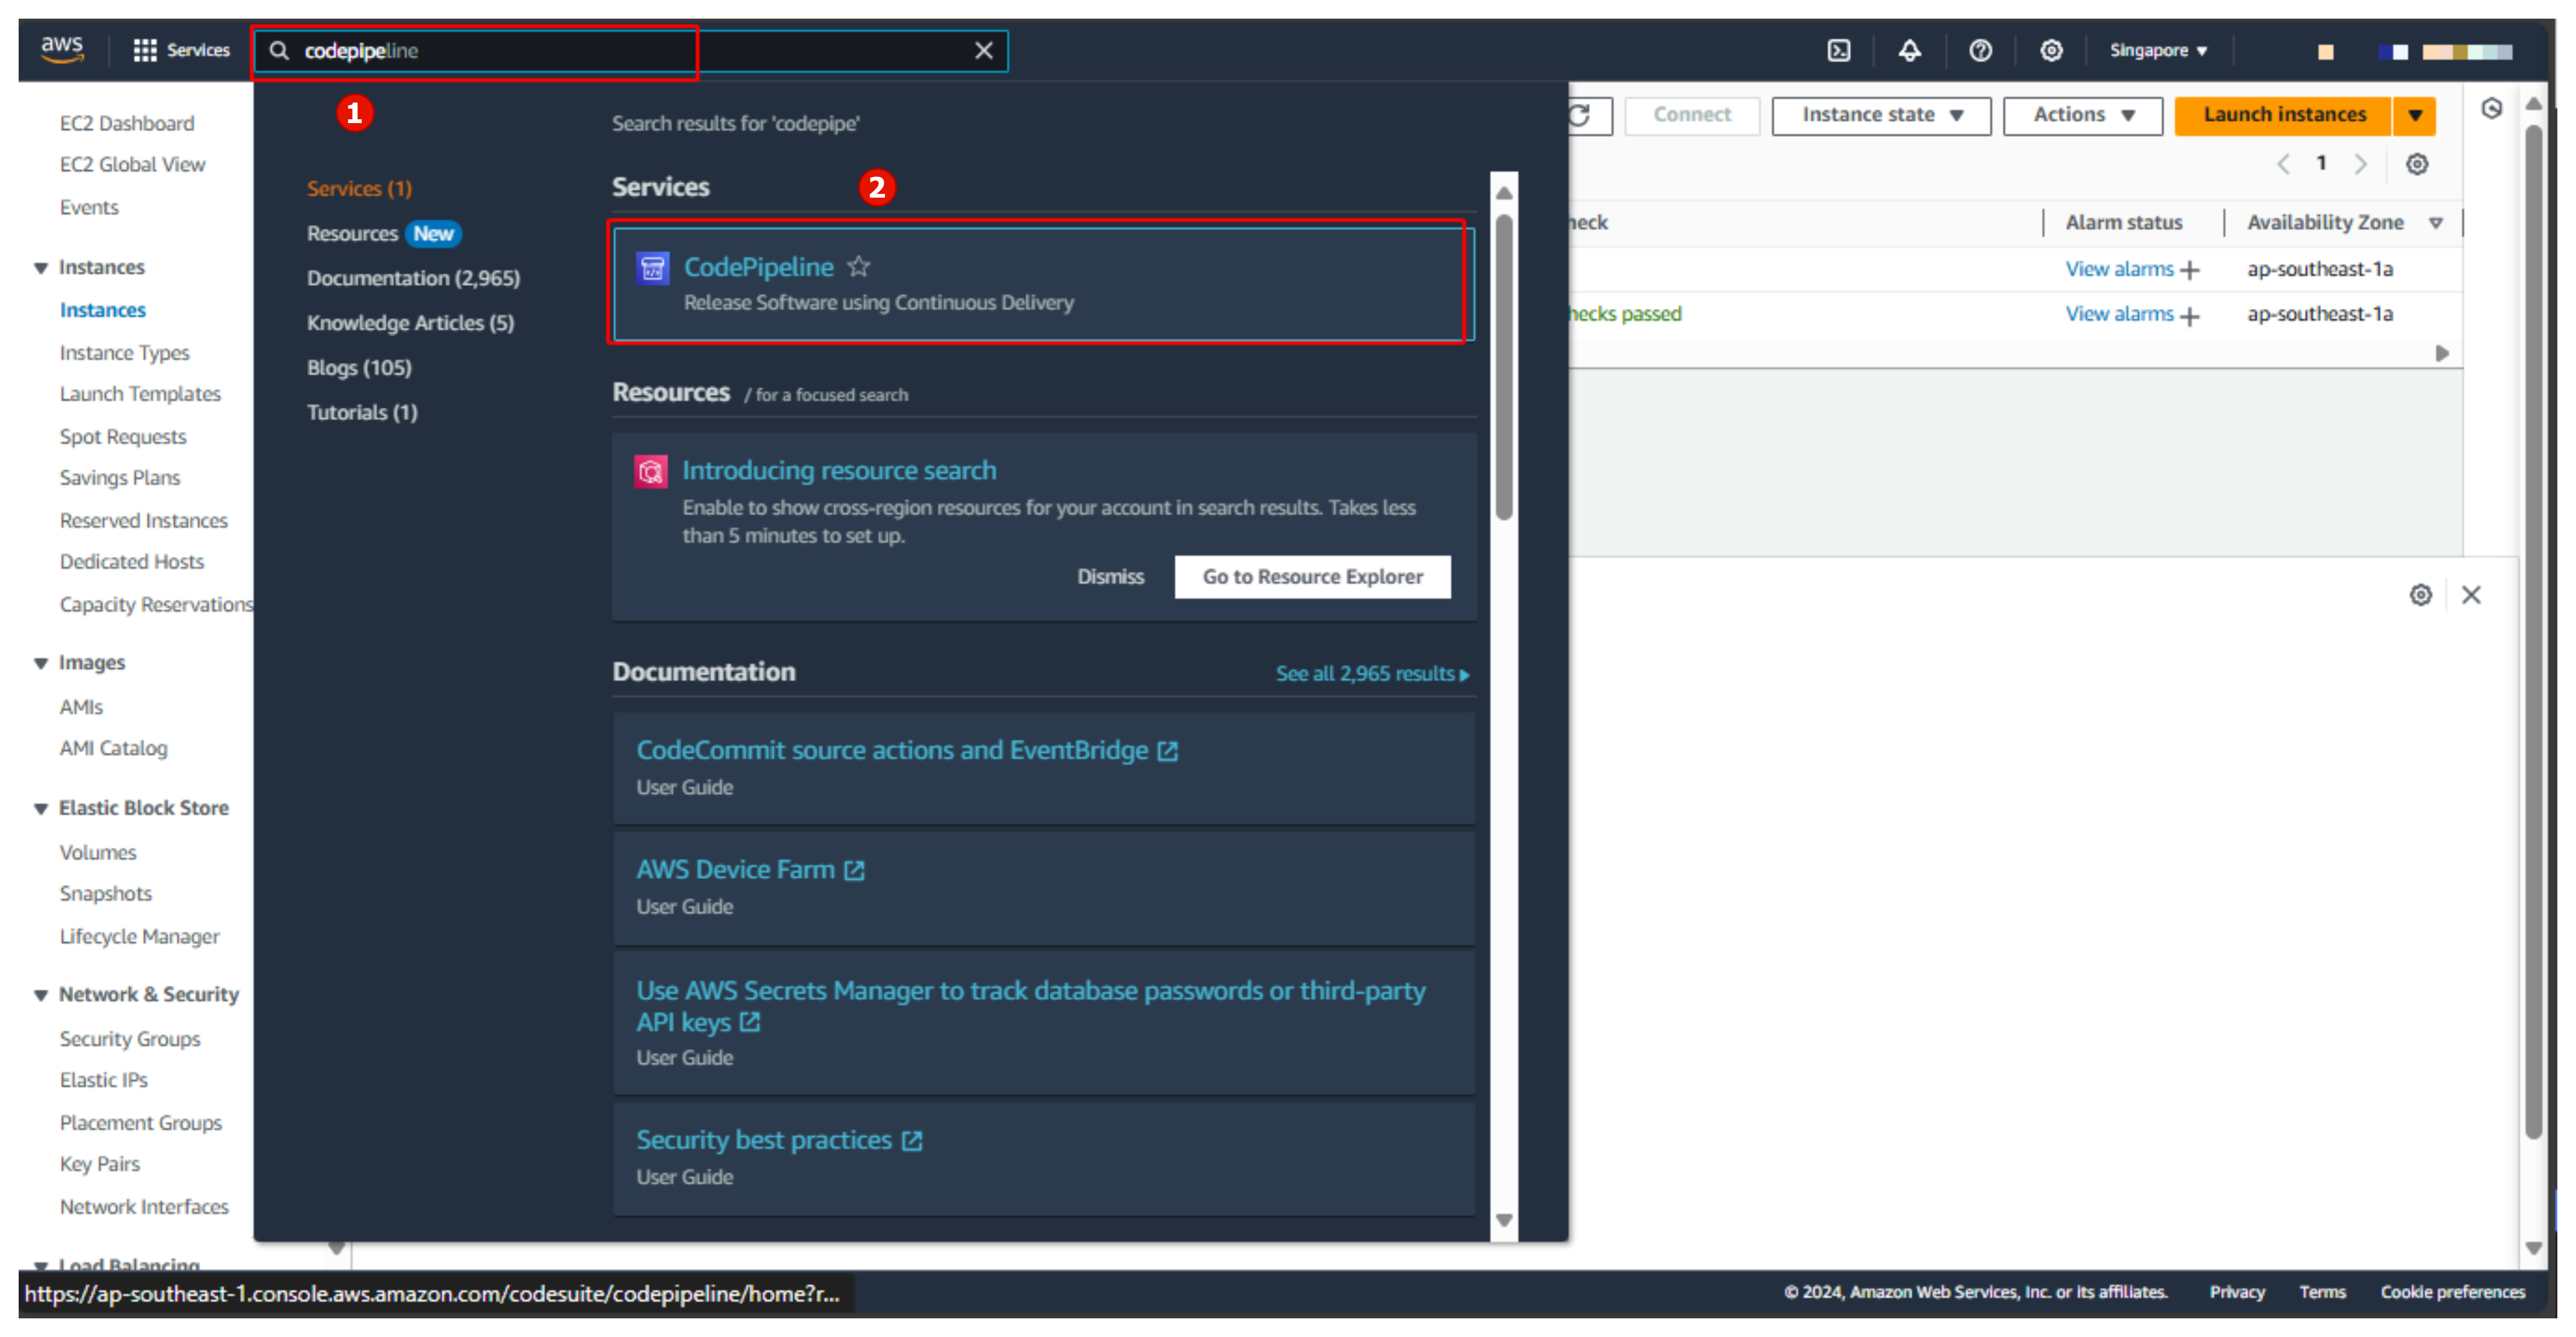The image size is (2576, 1337).
Task: Open Volumes in sidebar
Action: click(x=98, y=853)
